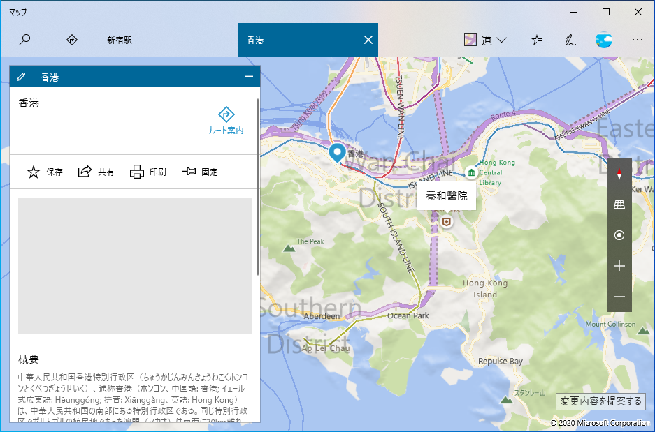Expand the 道 map style dropdown
The width and height of the screenshot is (655, 432).
[x=486, y=40]
